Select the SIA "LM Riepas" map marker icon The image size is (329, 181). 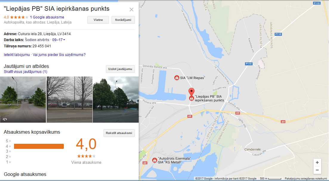click(177, 78)
